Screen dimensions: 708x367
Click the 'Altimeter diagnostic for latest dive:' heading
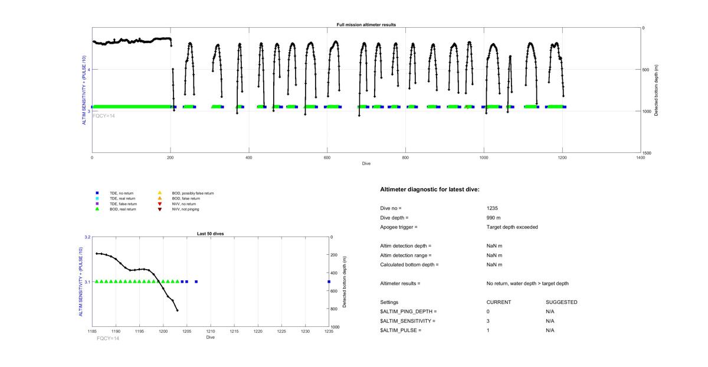pos(430,189)
